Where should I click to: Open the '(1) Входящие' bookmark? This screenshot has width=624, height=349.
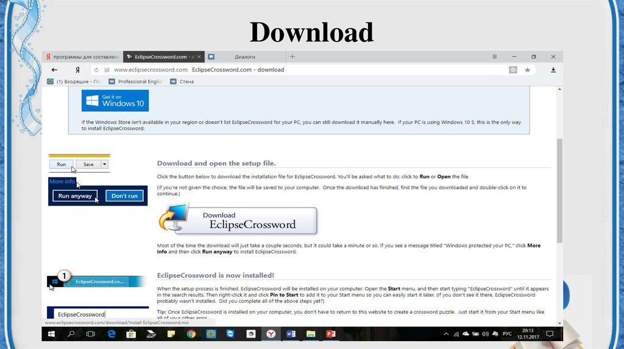tap(74, 81)
